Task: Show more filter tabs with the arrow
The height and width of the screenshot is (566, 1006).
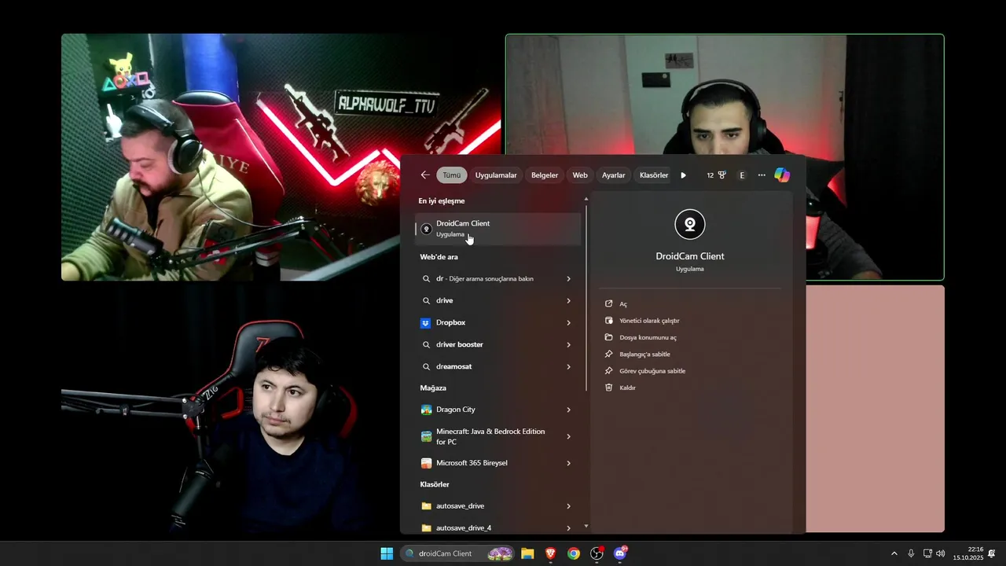Action: [x=683, y=175]
